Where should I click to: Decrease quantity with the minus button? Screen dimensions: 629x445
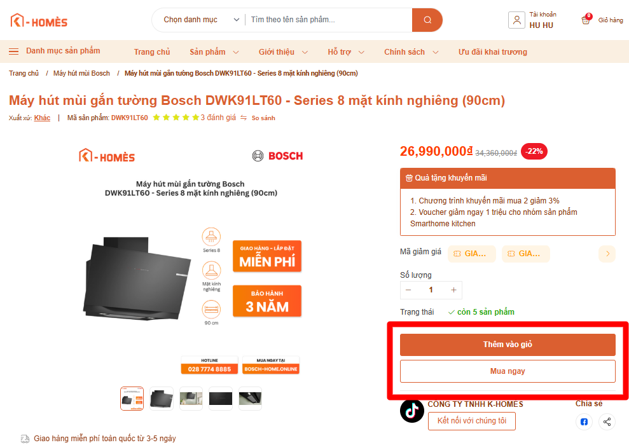408,290
